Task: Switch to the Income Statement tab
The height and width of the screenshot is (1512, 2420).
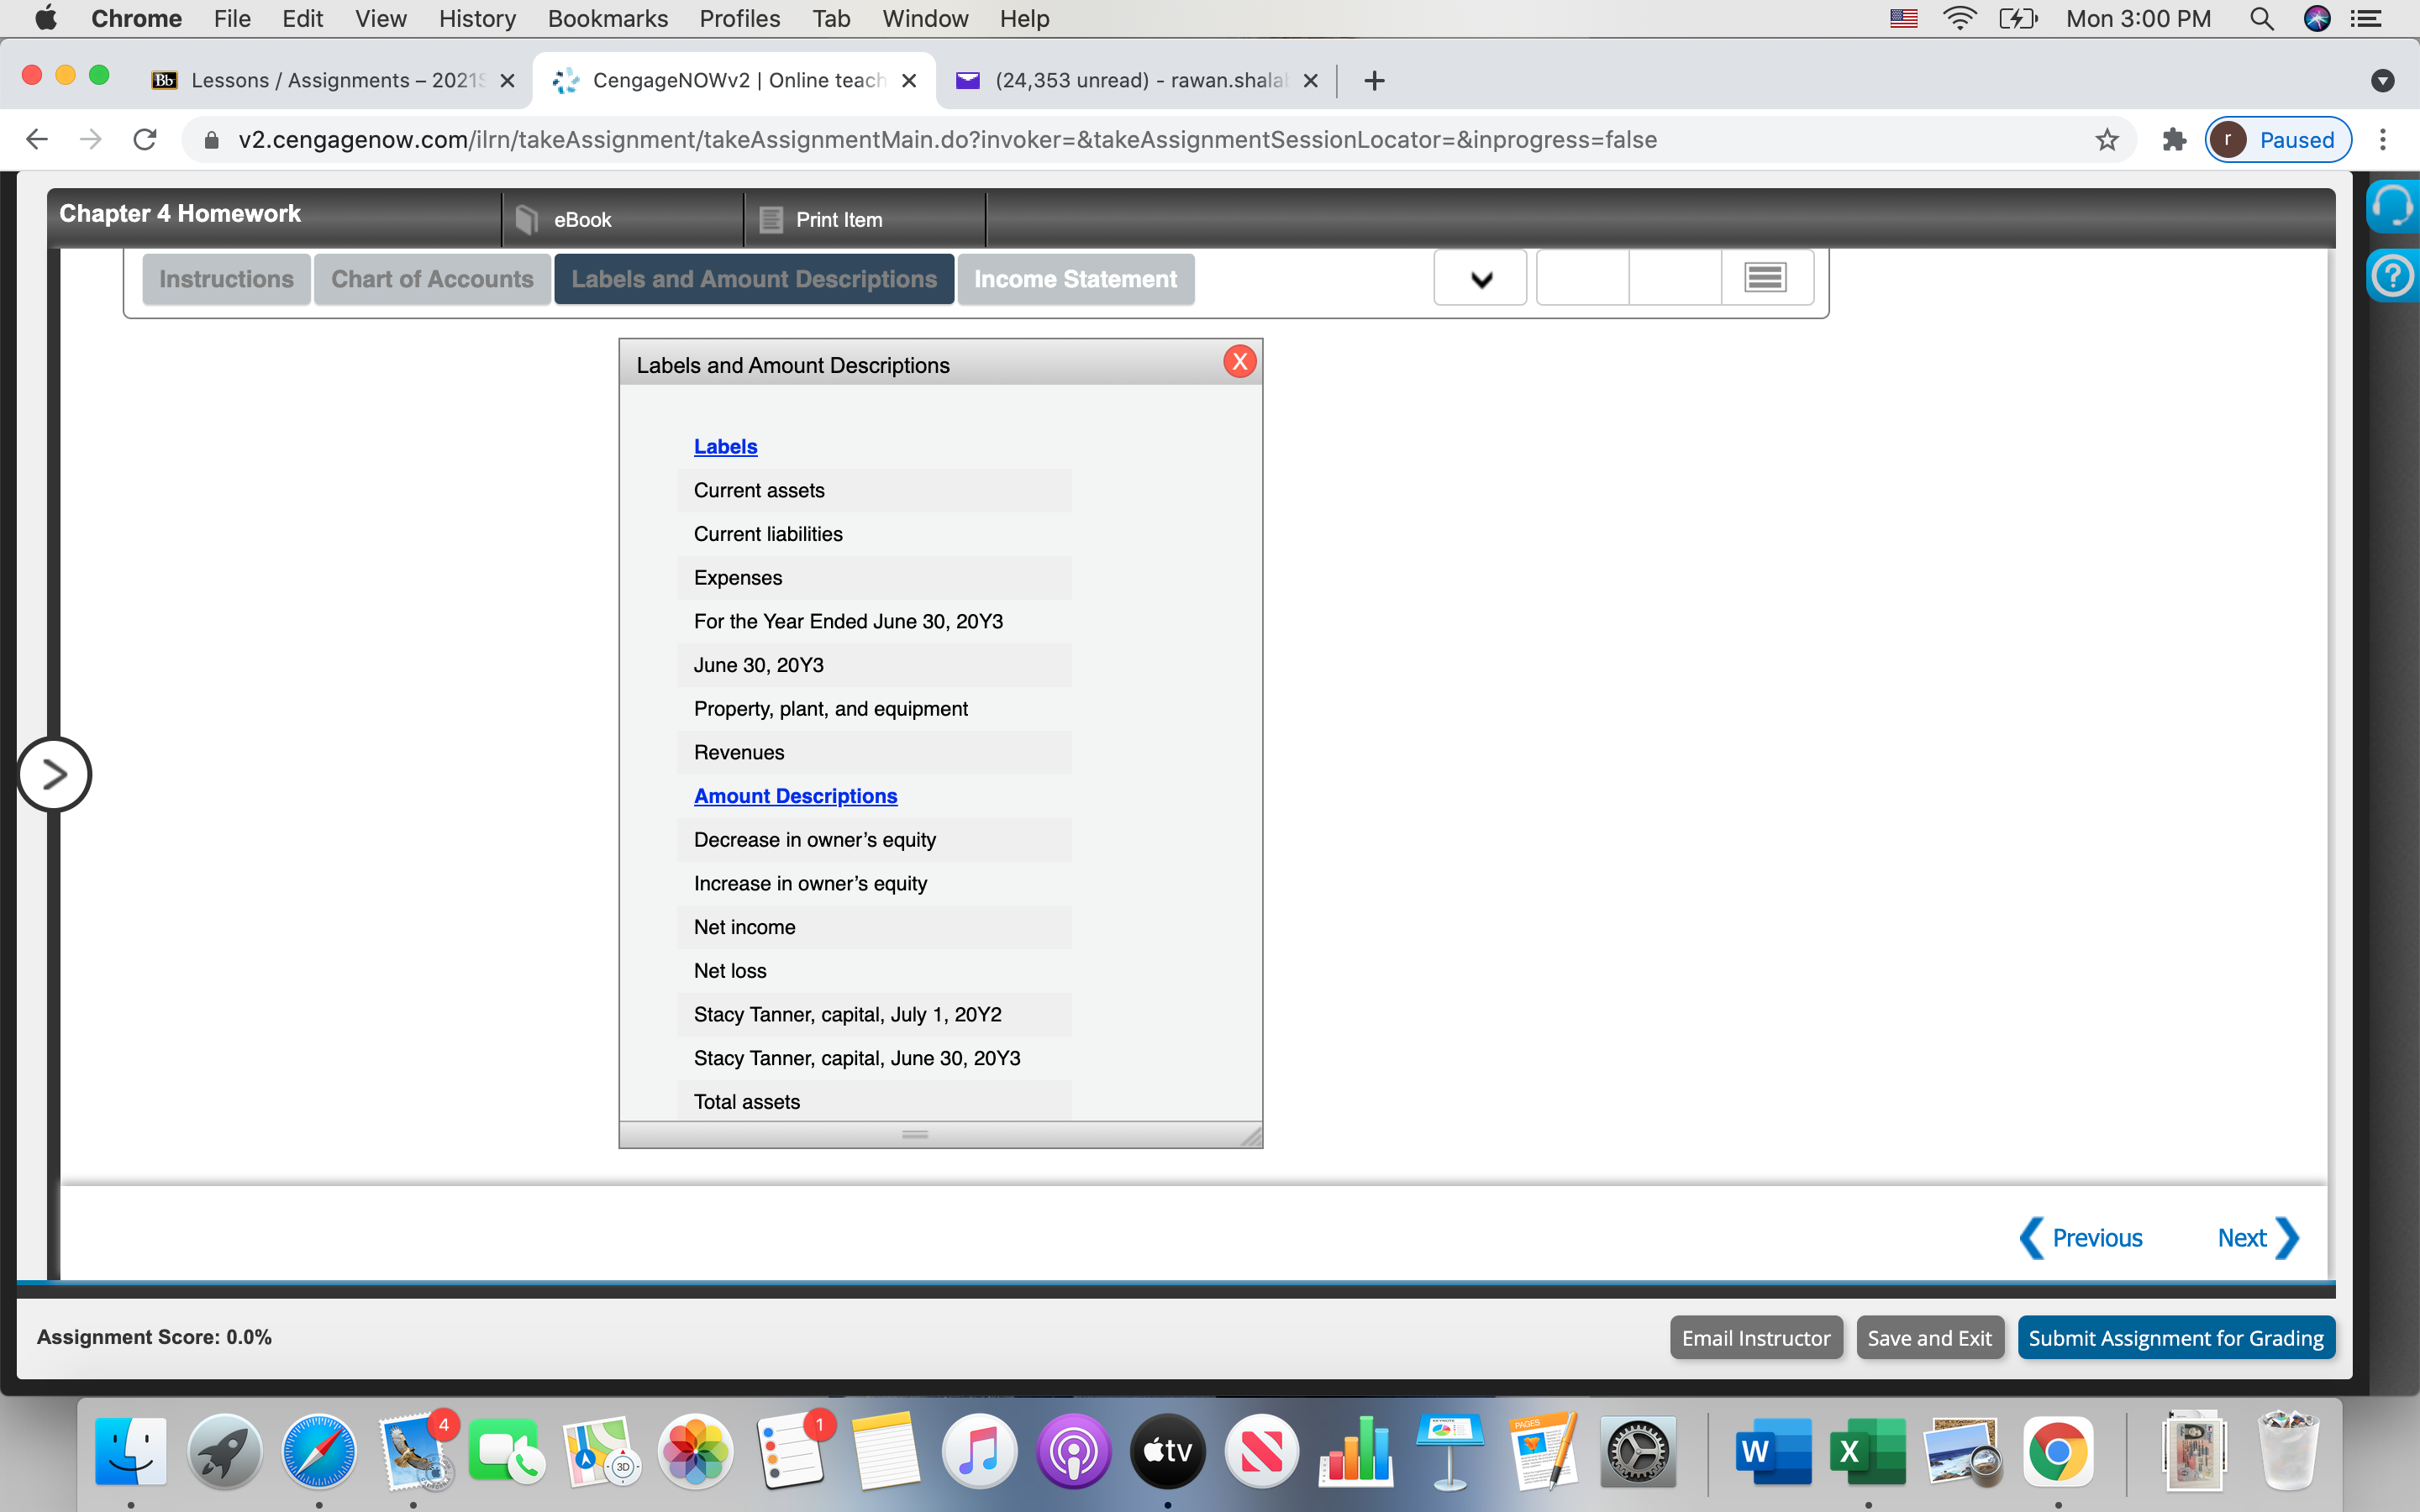Action: (x=1075, y=279)
